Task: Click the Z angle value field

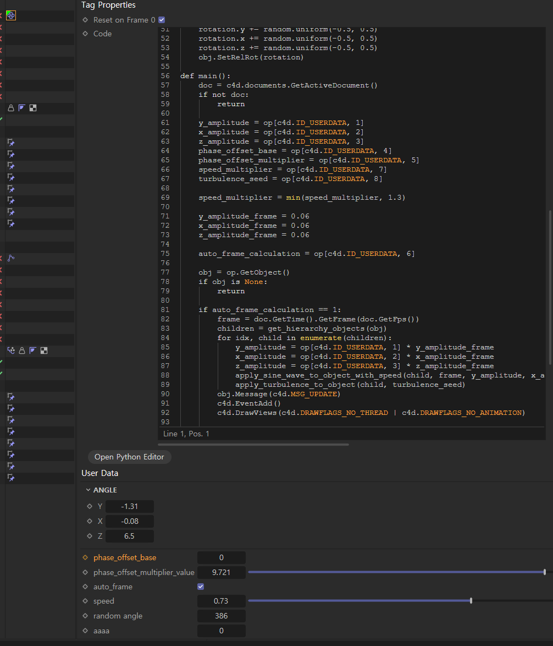Action: pyautogui.click(x=130, y=536)
